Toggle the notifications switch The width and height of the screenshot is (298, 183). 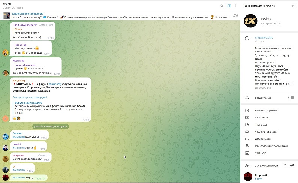(x=291, y=97)
